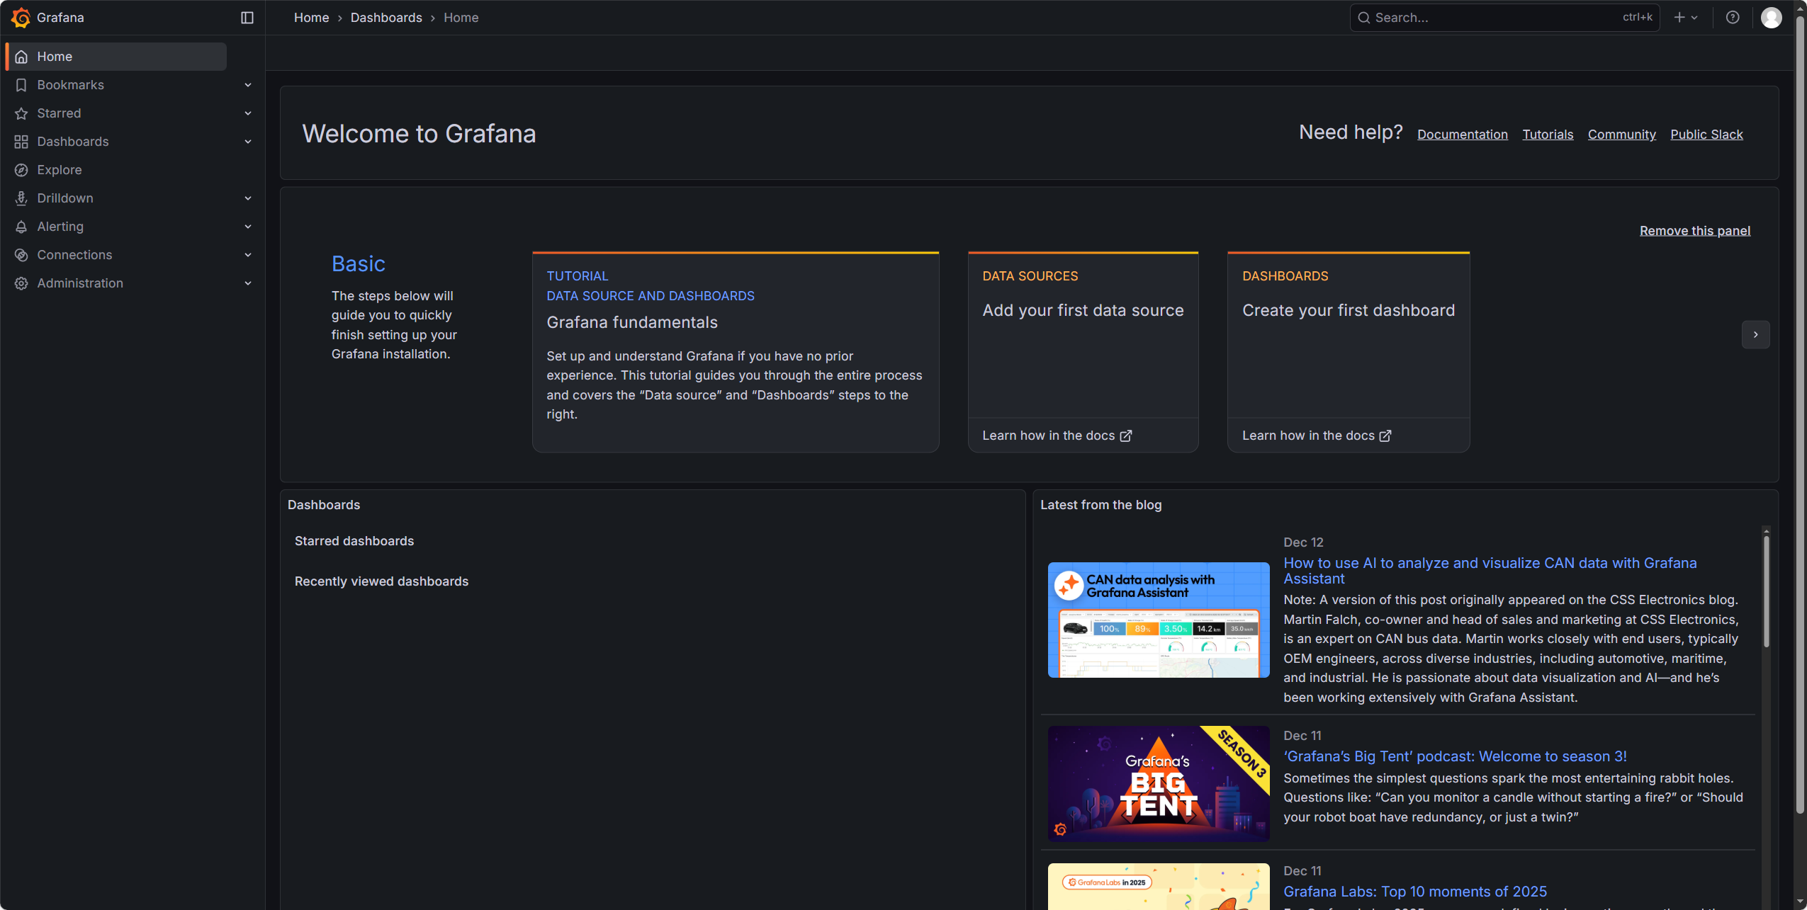Click Remove this panel link

pyautogui.click(x=1694, y=231)
